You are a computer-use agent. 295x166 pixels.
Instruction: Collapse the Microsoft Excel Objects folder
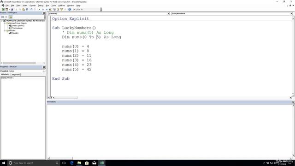[5, 23]
